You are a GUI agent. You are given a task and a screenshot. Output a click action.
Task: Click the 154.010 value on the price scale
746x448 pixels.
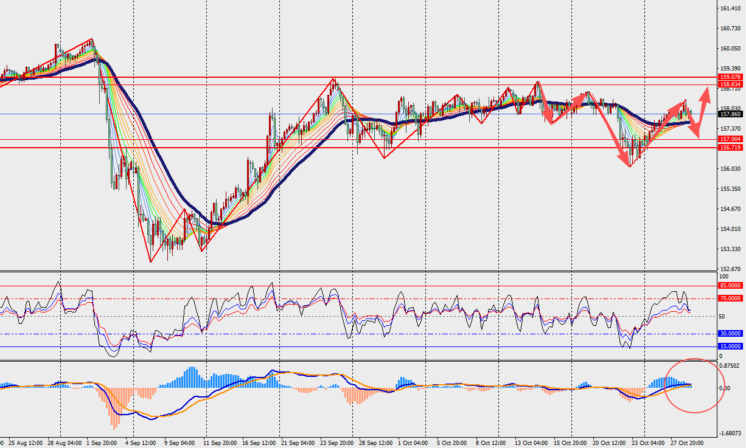[730, 229]
